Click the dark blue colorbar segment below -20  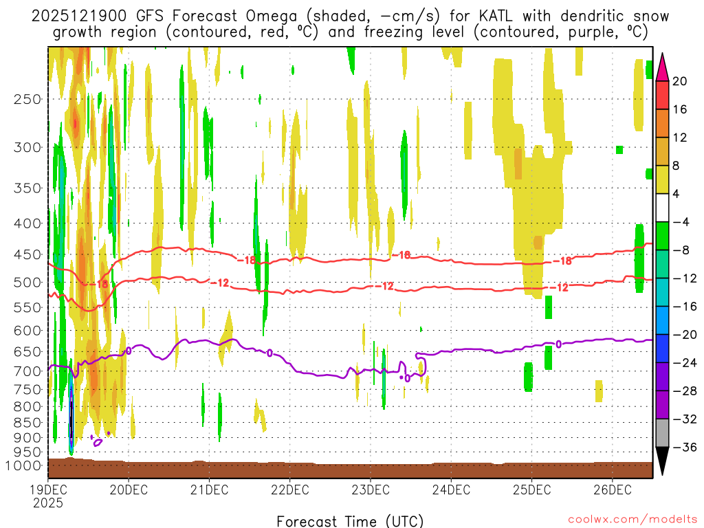pyautogui.click(x=663, y=349)
